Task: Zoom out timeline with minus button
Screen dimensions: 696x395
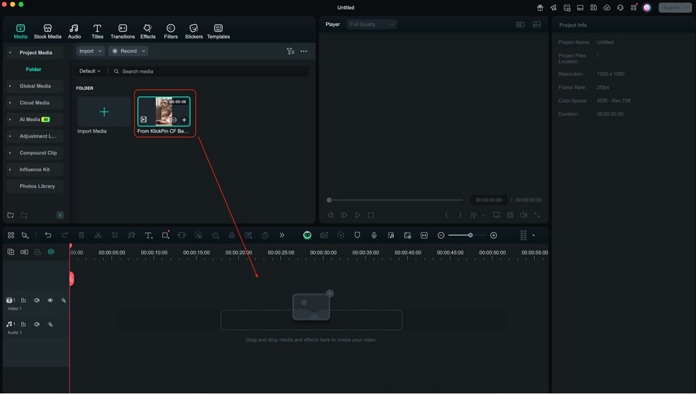Action: tap(441, 236)
